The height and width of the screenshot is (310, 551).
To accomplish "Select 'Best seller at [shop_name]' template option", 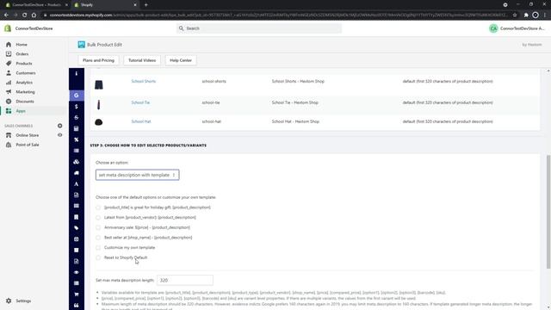I will 98,238.
